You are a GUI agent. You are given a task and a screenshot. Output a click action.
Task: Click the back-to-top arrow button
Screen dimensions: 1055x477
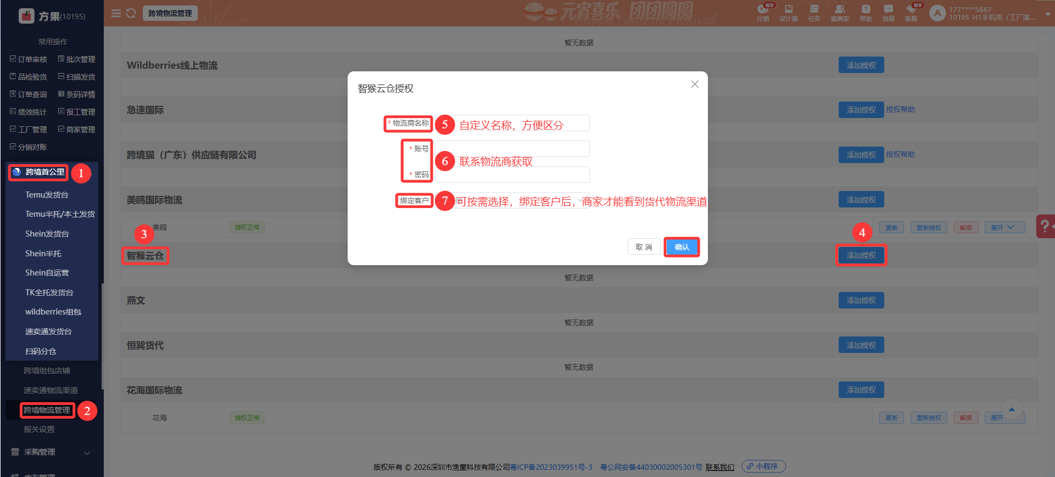coord(1012,409)
